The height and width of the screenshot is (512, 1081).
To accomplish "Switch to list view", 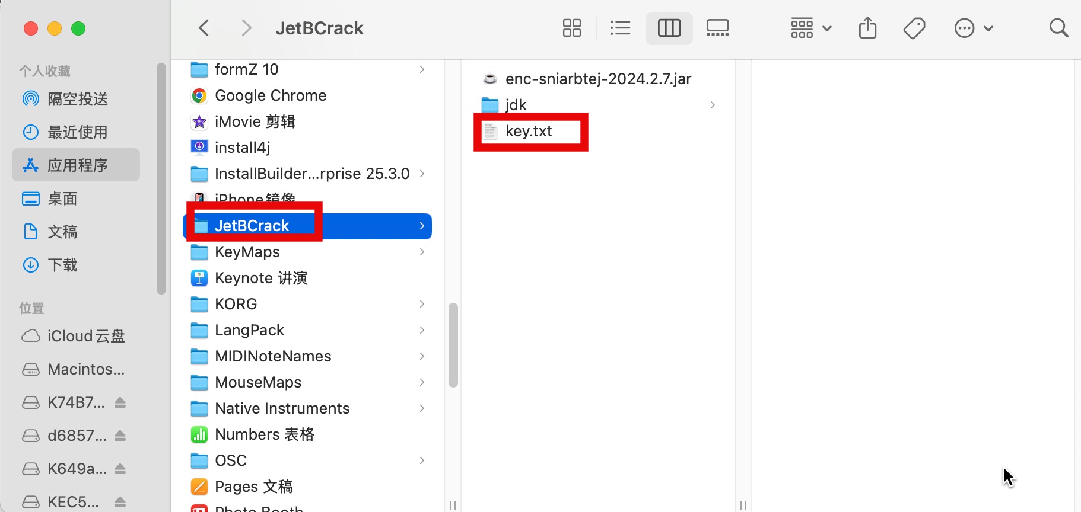I will click(x=620, y=28).
